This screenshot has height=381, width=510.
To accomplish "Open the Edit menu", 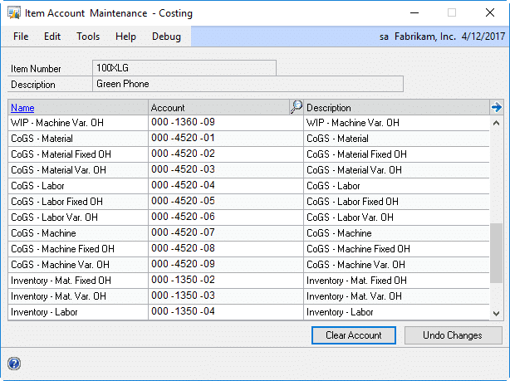I will [x=52, y=37].
